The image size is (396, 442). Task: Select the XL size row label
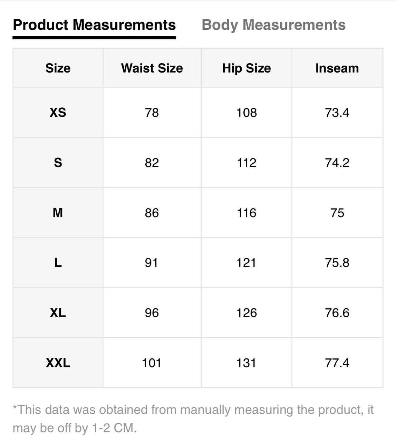point(58,313)
